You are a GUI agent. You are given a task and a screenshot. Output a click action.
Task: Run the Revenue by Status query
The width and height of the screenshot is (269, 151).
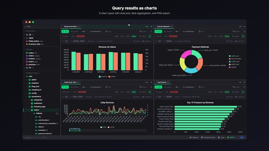65,31
